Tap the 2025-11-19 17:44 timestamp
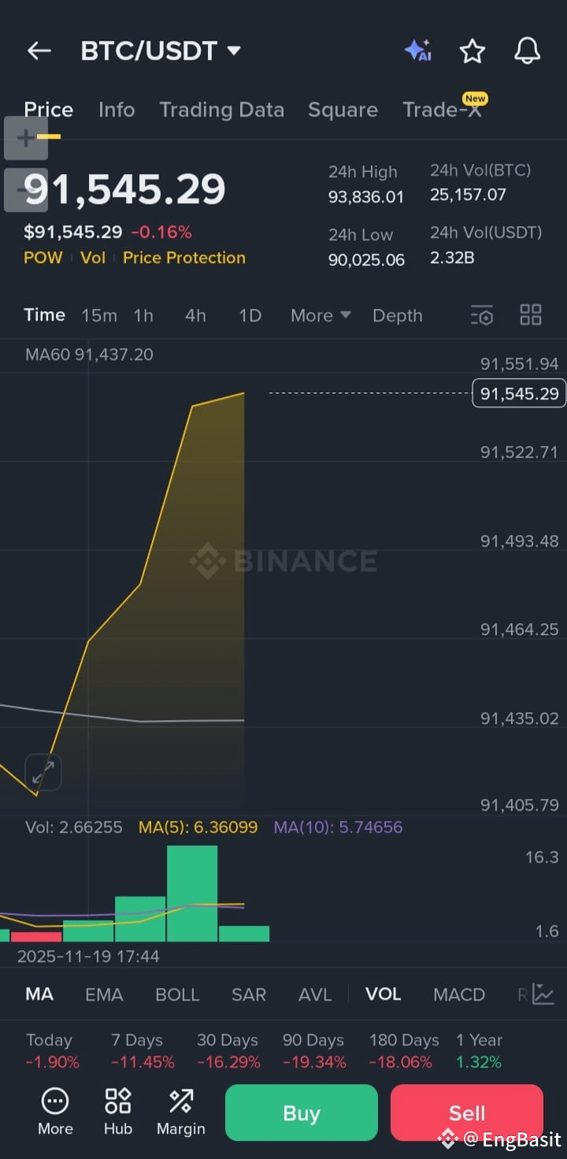Image resolution: width=567 pixels, height=1159 pixels. click(x=88, y=957)
